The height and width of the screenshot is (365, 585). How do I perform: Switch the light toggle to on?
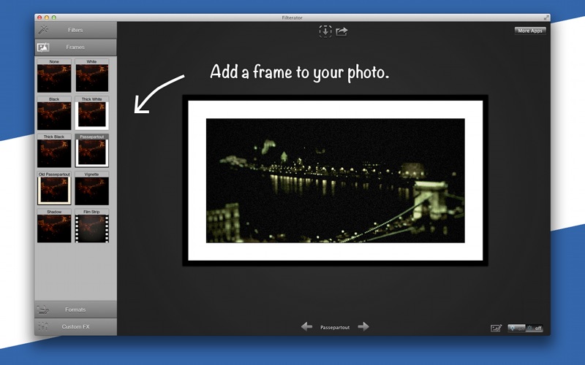(x=516, y=328)
